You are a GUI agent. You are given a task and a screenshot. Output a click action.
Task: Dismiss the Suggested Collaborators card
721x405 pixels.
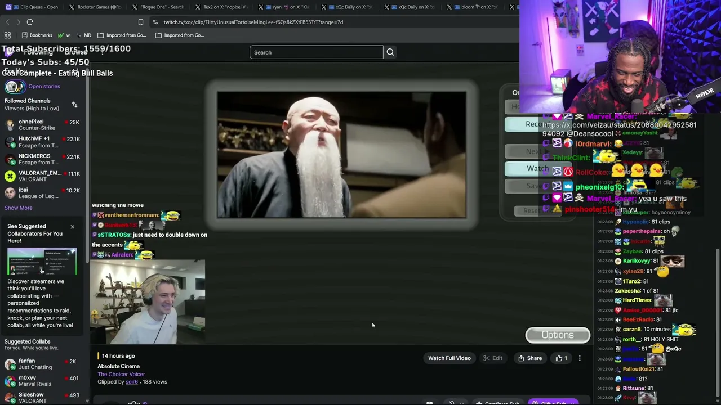pos(72,227)
